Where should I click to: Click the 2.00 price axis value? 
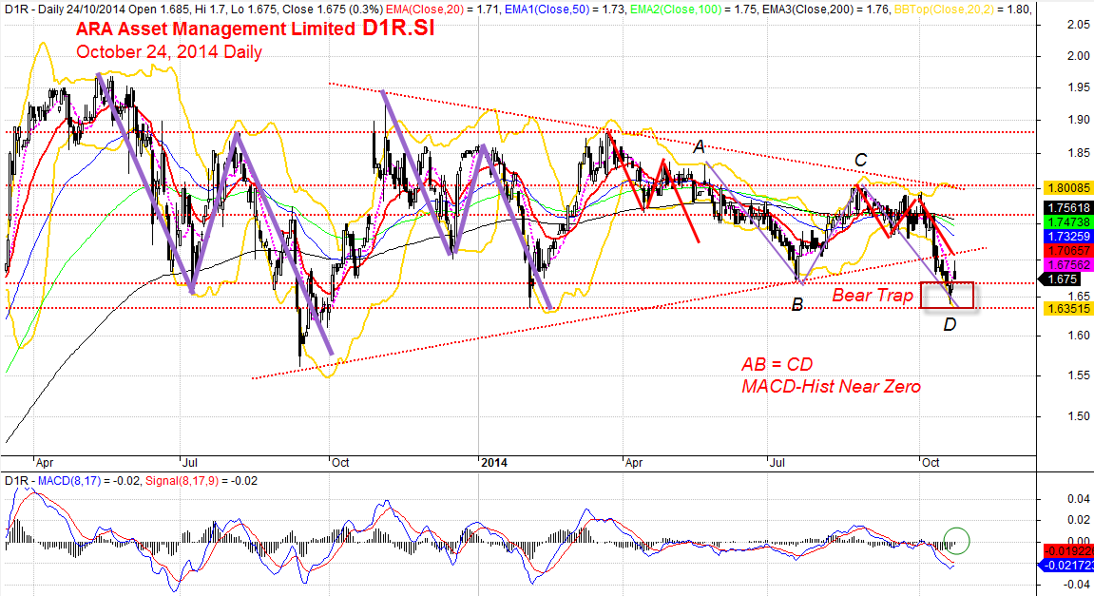1079,56
